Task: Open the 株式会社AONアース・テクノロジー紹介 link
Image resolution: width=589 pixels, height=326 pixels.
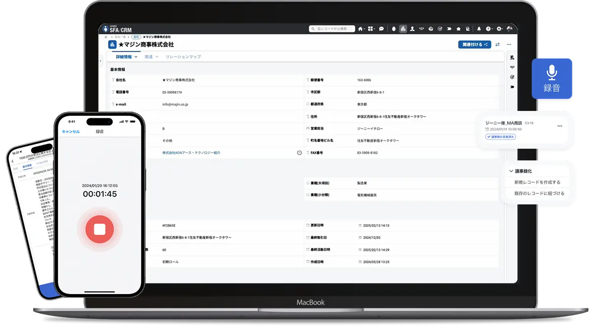Action: click(191, 153)
